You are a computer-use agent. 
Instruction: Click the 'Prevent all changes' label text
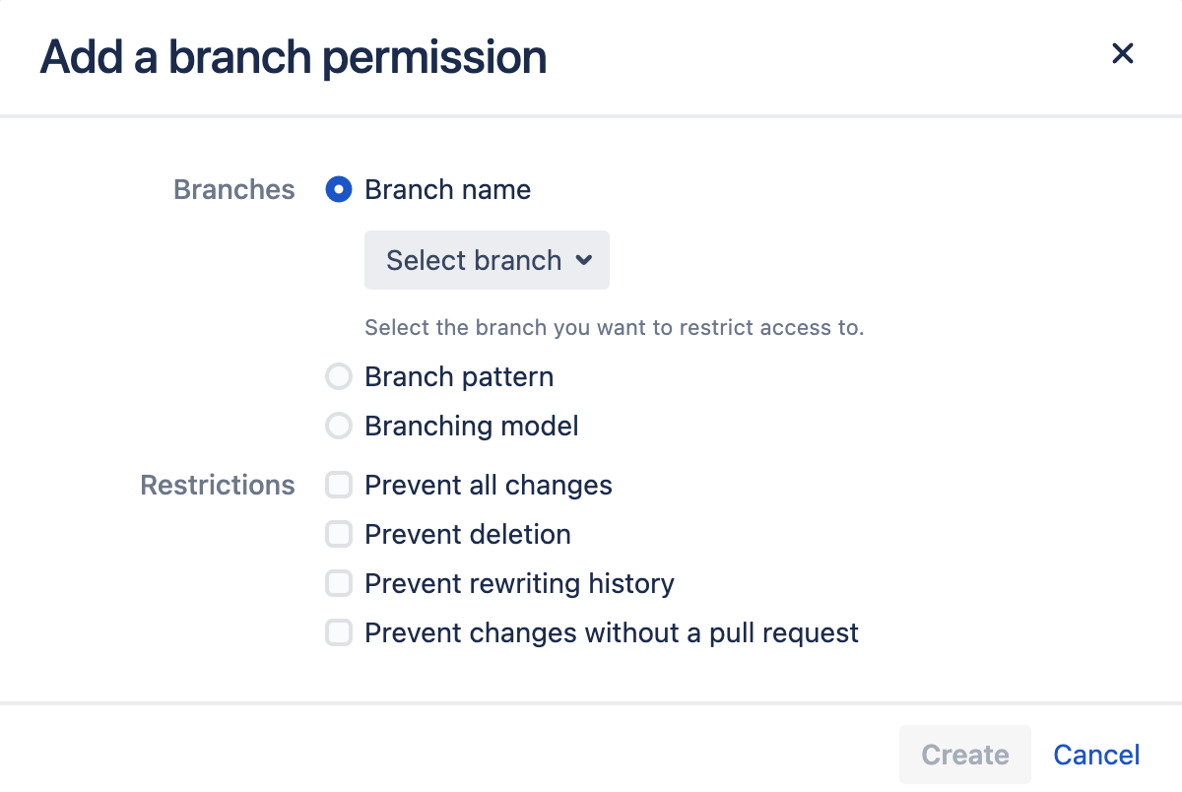point(489,485)
